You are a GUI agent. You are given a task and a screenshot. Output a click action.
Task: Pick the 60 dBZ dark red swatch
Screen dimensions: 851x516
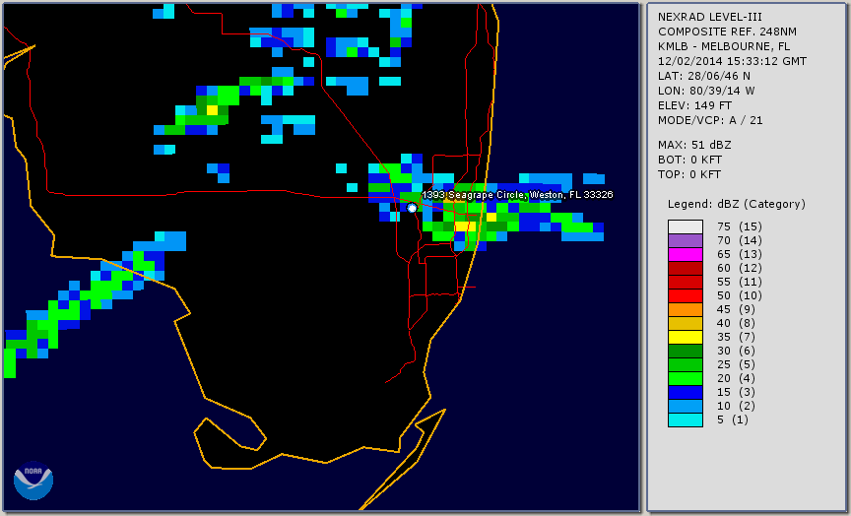(x=686, y=268)
